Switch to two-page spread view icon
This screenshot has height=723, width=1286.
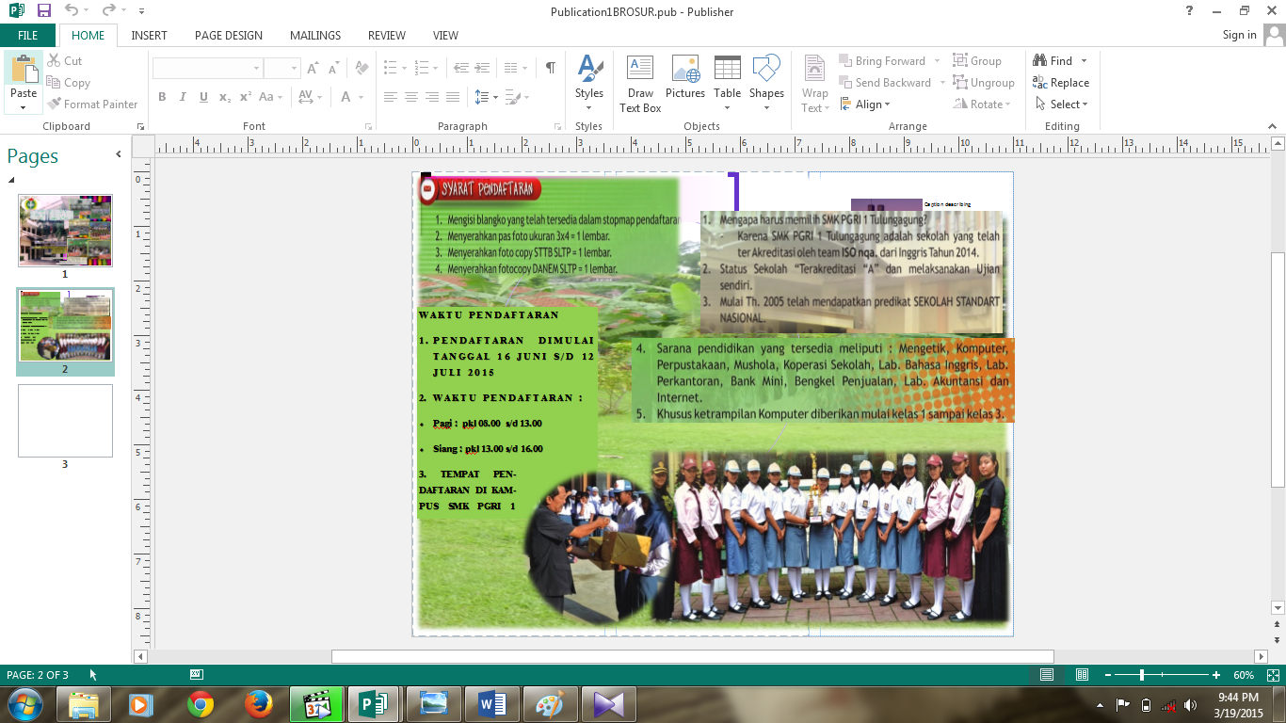coord(1082,675)
